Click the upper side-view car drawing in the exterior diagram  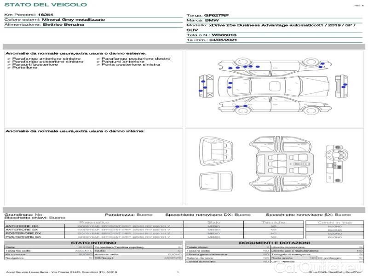(275, 66)
